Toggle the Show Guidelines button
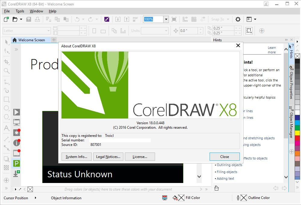The image size is (301, 205). [x=203, y=19]
